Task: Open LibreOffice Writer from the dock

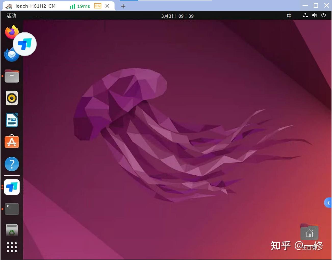Action: 12,120
